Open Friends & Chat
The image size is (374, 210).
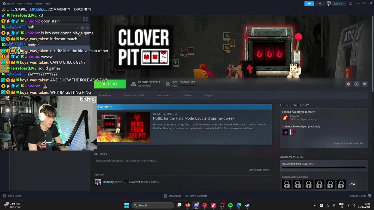(361, 196)
